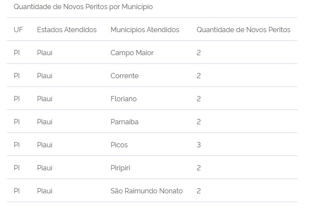This screenshot has width=313, height=209.
Task: Click the 'Campo Maior' municipality cell
Action: 132,53
